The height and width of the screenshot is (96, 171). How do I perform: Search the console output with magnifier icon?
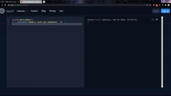point(153,19)
